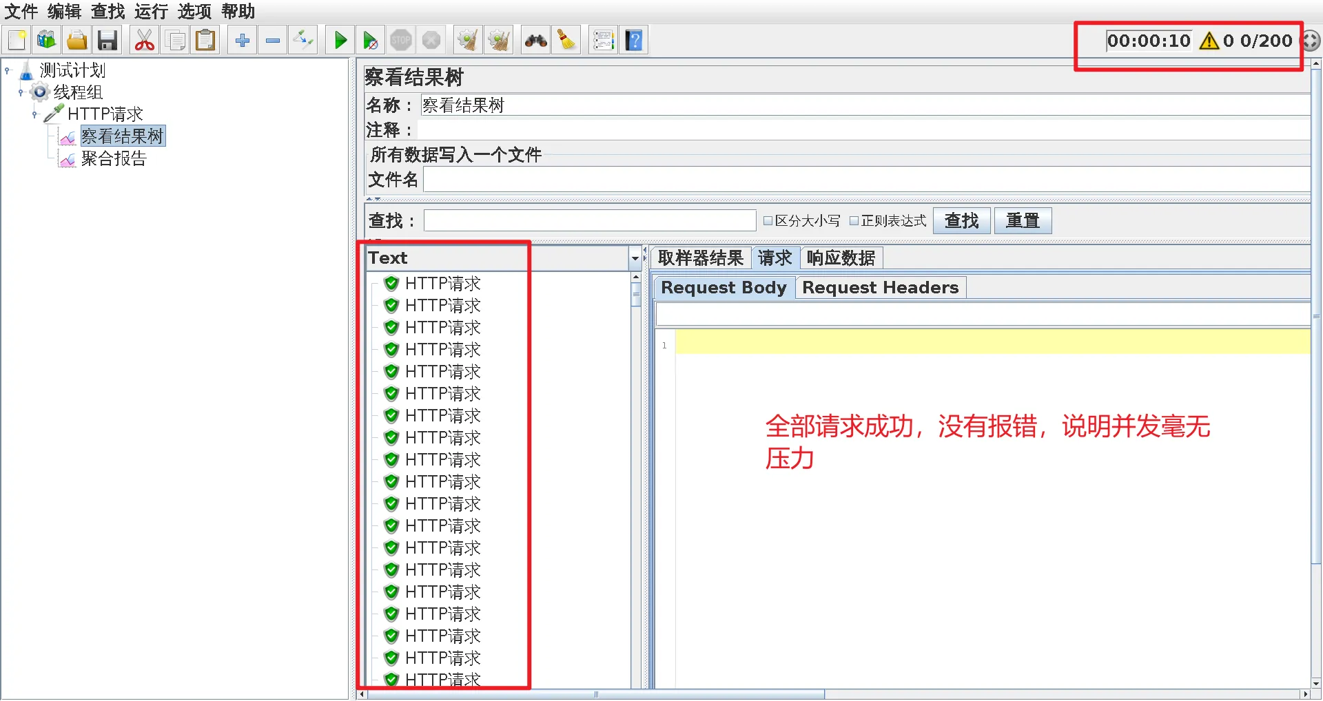This screenshot has width=1323, height=701.
Task: Collapse all nodes with minus icon
Action: coord(273,41)
